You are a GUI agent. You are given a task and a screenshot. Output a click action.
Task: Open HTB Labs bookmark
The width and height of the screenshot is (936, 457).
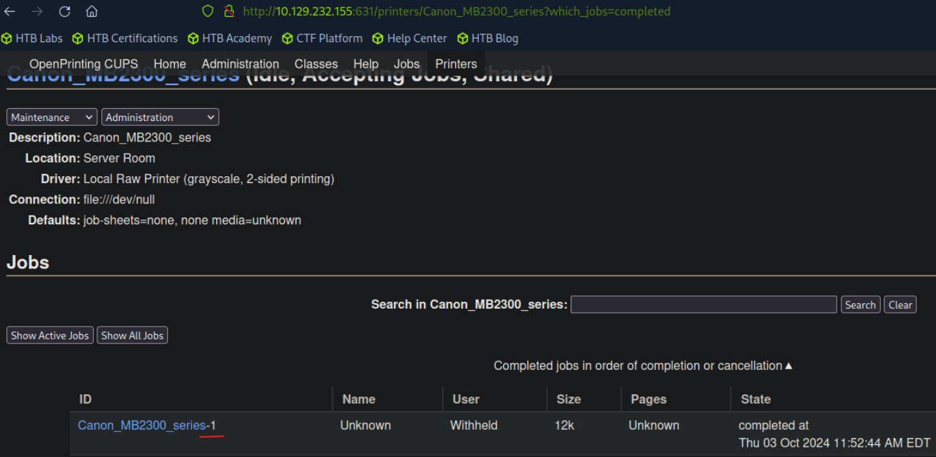click(32, 38)
